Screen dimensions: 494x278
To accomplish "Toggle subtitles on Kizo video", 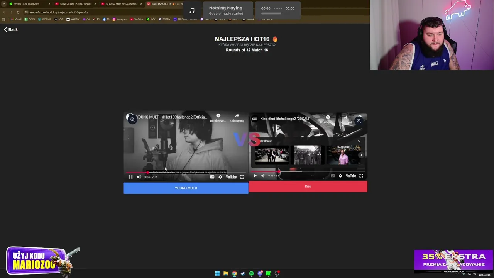I will [x=333, y=176].
